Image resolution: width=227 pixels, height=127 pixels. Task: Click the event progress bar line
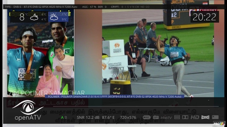[136, 106]
